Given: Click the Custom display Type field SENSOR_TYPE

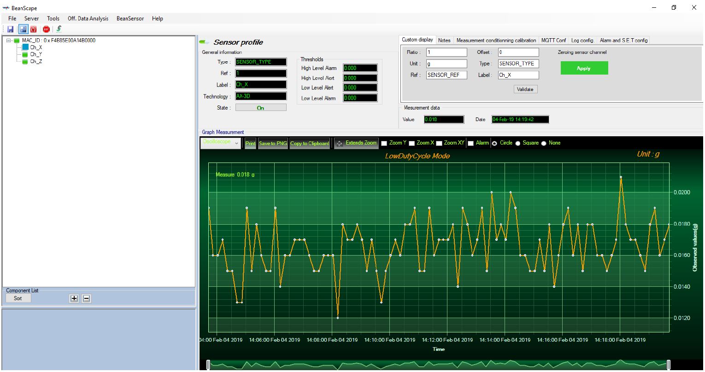Looking at the screenshot, I should click(518, 64).
